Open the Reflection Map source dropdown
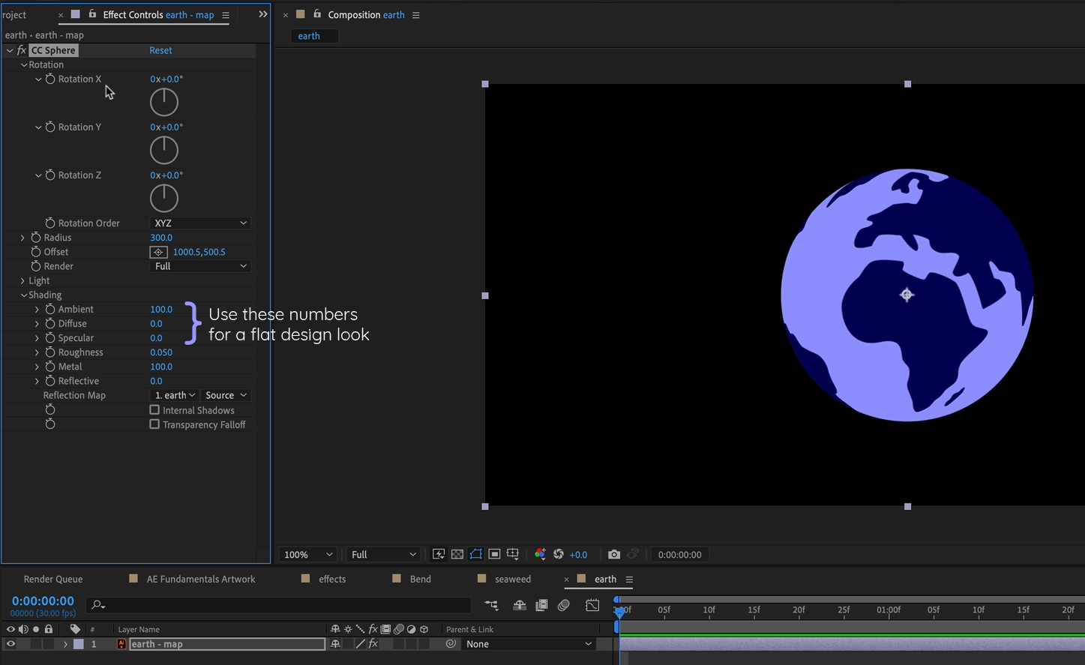 pos(225,395)
